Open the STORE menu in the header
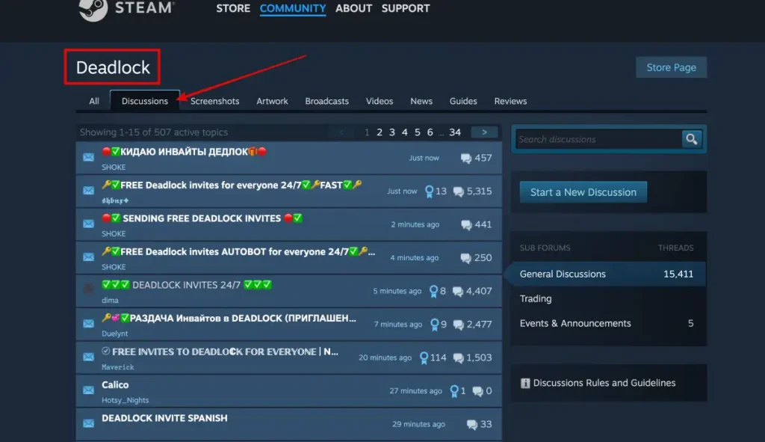This screenshot has height=442, width=765. 233,8
